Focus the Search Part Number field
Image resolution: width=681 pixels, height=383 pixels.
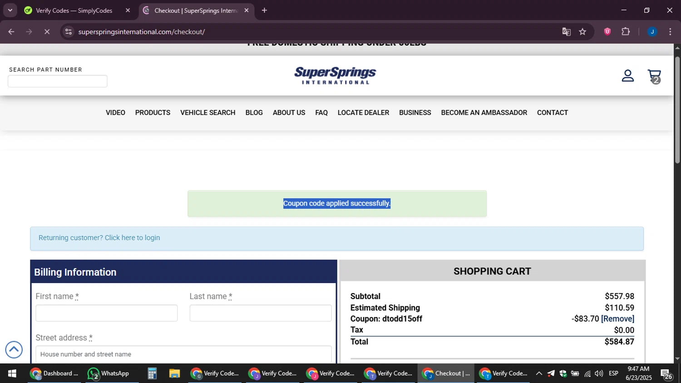pyautogui.click(x=58, y=81)
